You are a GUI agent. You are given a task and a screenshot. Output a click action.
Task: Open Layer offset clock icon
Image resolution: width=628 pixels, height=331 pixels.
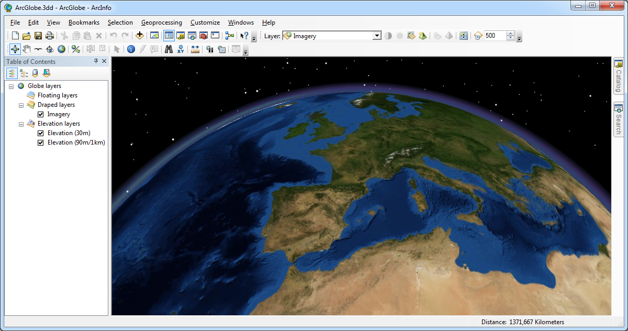[478, 36]
